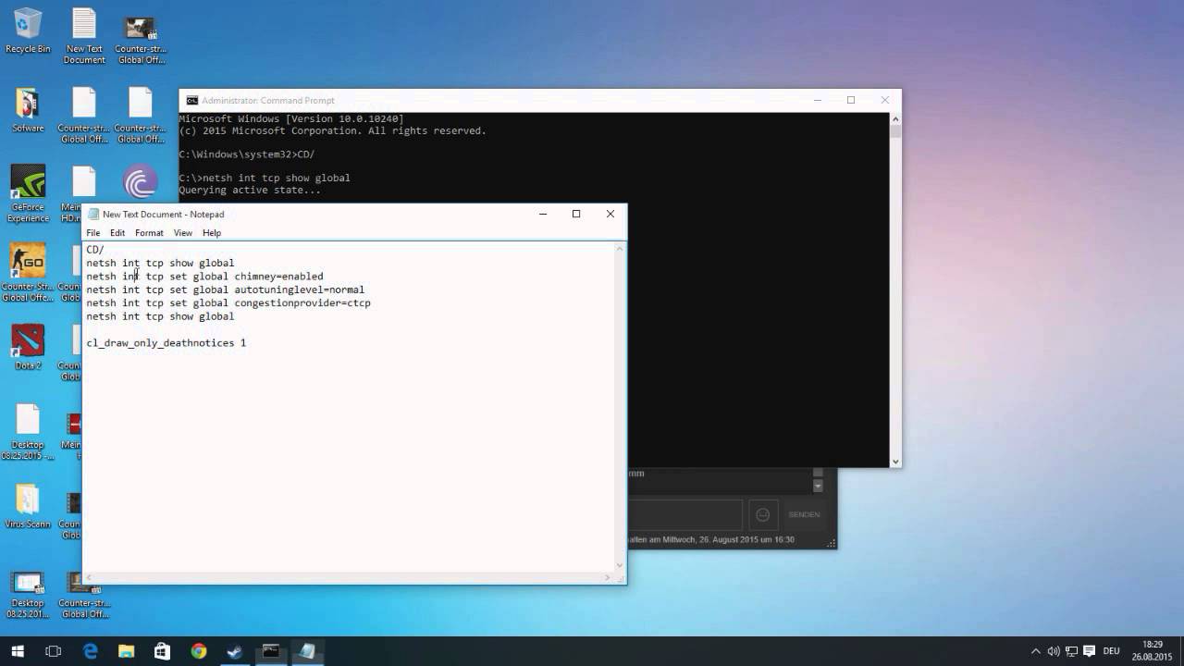Viewport: 1184px width, 666px height.
Task: Maximize the Command Prompt window
Action: tap(851, 100)
